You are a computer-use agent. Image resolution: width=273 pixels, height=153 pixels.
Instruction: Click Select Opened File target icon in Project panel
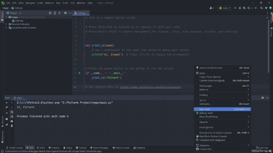[50, 13]
